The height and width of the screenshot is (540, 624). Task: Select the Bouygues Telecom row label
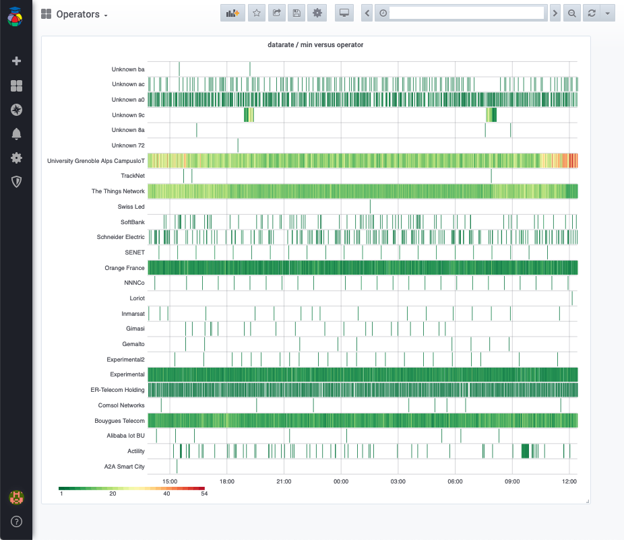(119, 421)
